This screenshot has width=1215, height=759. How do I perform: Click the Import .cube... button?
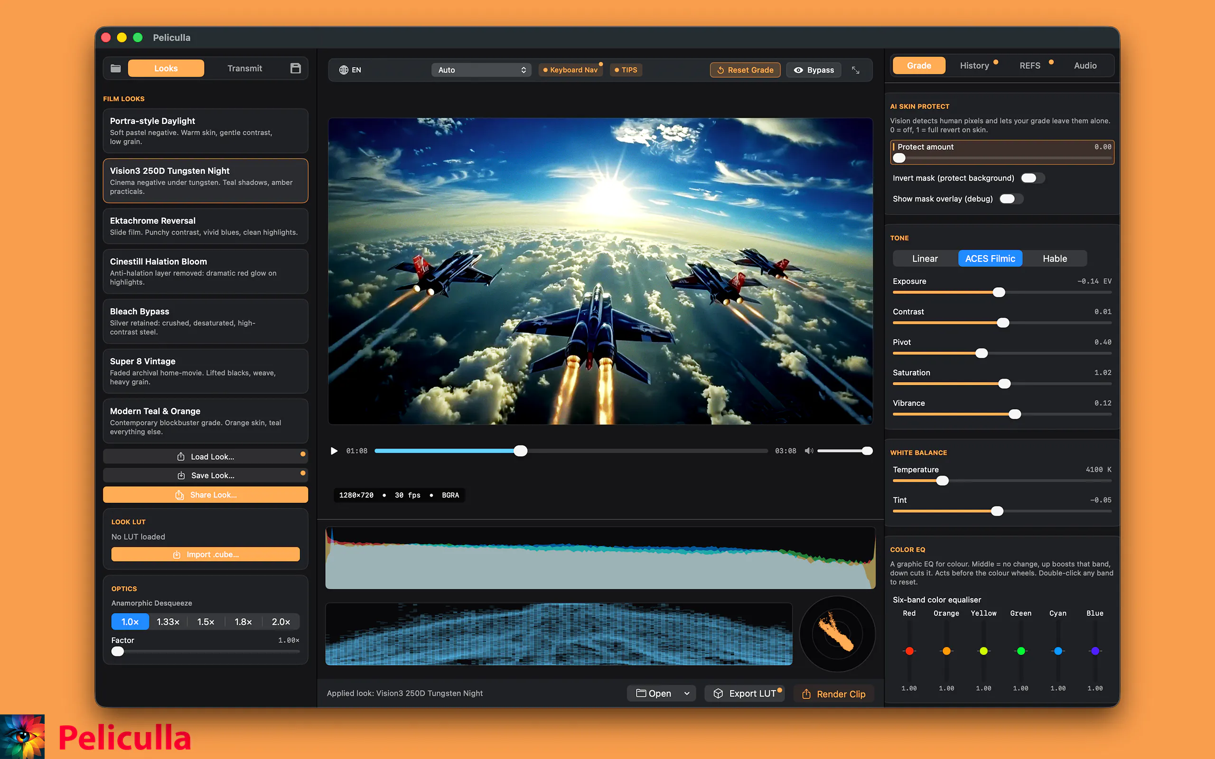click(x=206, y=554)
